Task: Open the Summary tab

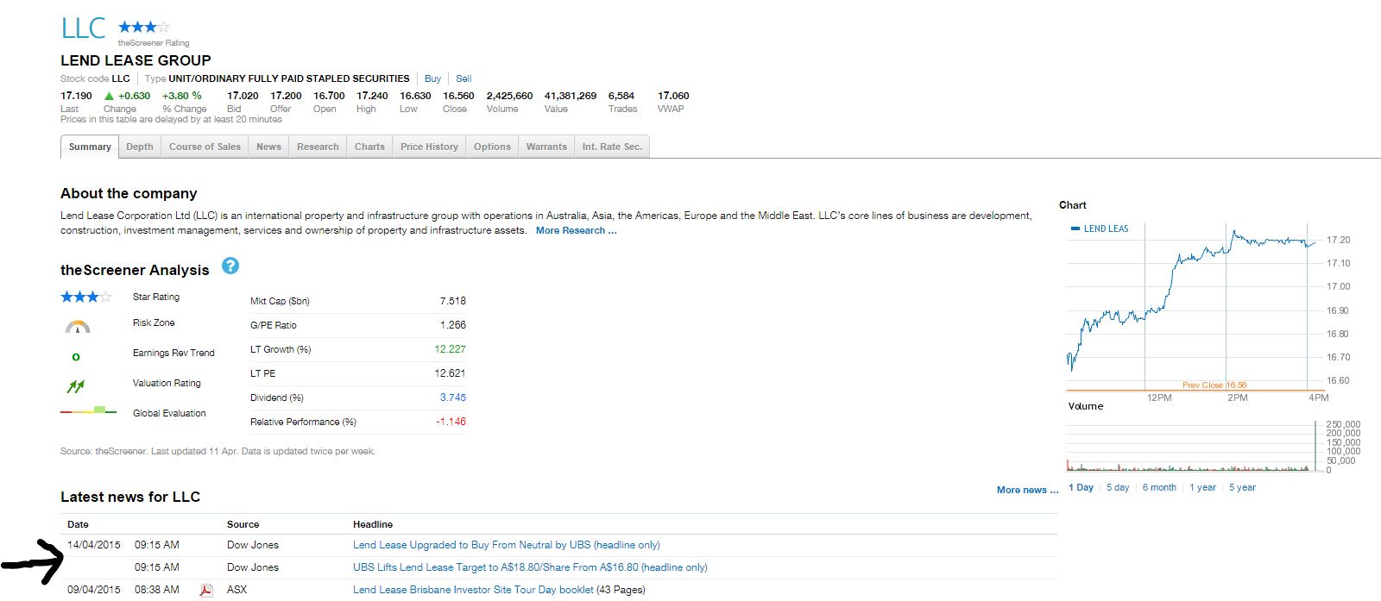Action: 90,147
